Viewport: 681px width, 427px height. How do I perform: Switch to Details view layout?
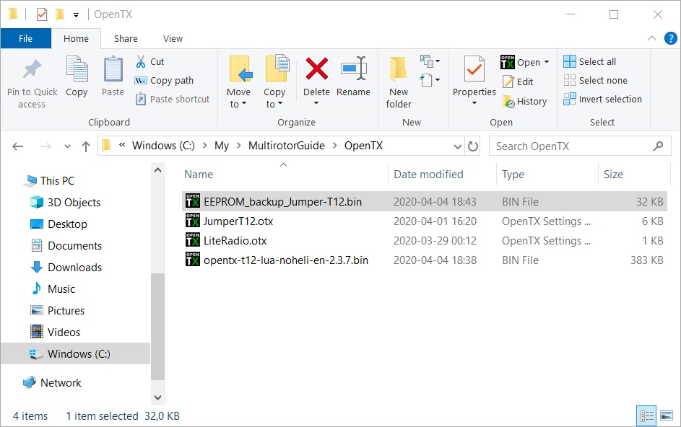(646, 415)
